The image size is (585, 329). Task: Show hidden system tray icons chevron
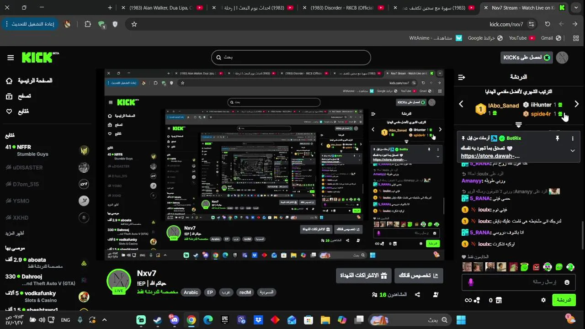[104, 320]
